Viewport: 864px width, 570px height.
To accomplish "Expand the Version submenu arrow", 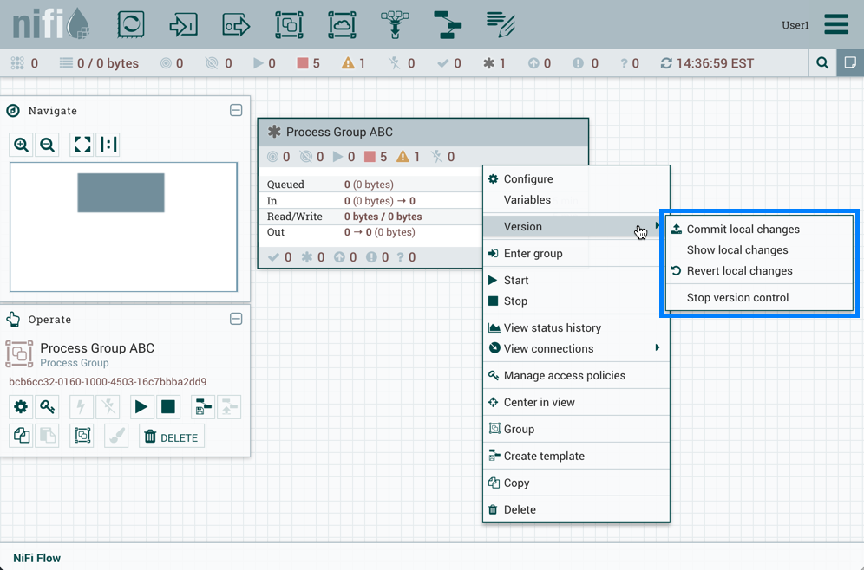I will tap(657, 226).
